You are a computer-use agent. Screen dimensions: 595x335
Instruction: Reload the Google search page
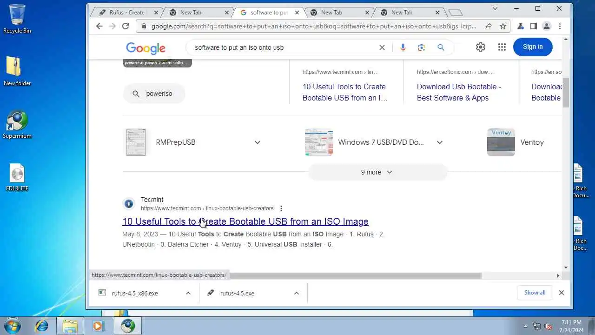pos(126,26)
